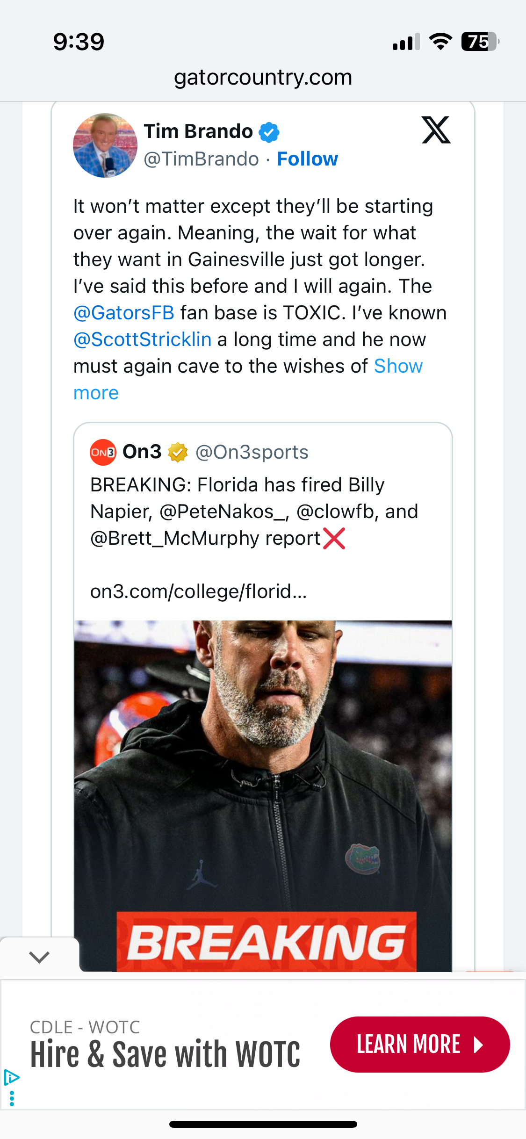Open the @GatorsFB mention link
Image resolution: width=526 pixels, height=1139 pixels.
tap(124, 313)
